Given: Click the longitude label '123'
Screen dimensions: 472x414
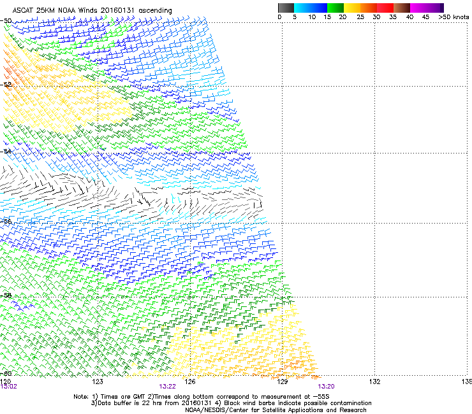Looking at the screenshot, I should click(x=98, y=382).
